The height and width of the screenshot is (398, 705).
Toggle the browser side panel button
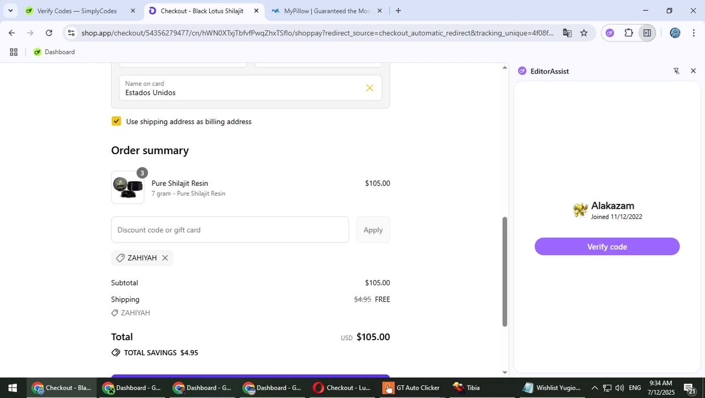click(x=647, y=33)
